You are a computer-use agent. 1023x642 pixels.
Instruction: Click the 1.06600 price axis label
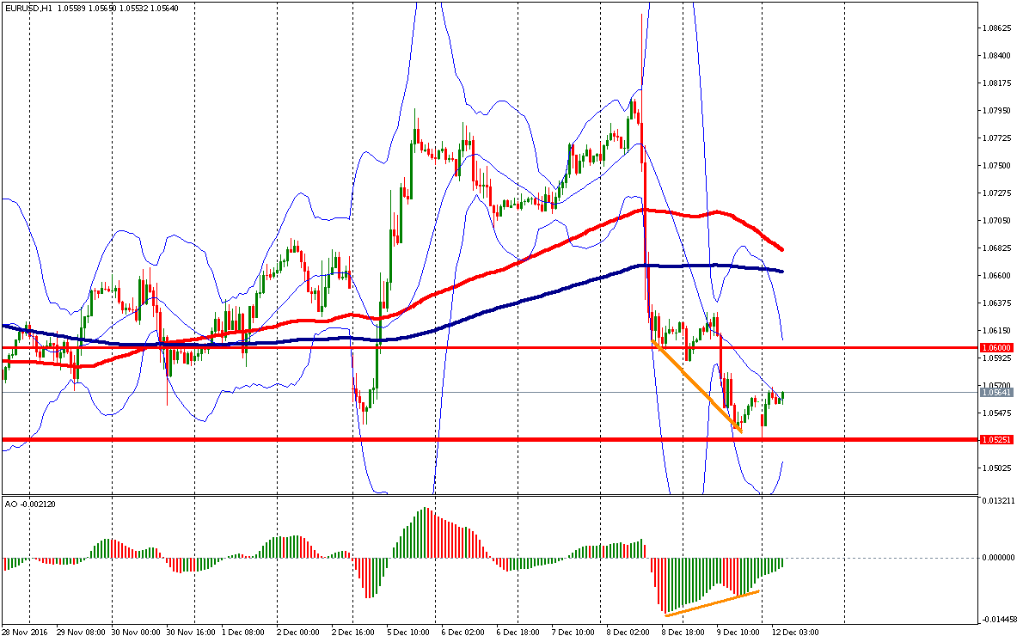pyautogui.click(x=997, y=275)
